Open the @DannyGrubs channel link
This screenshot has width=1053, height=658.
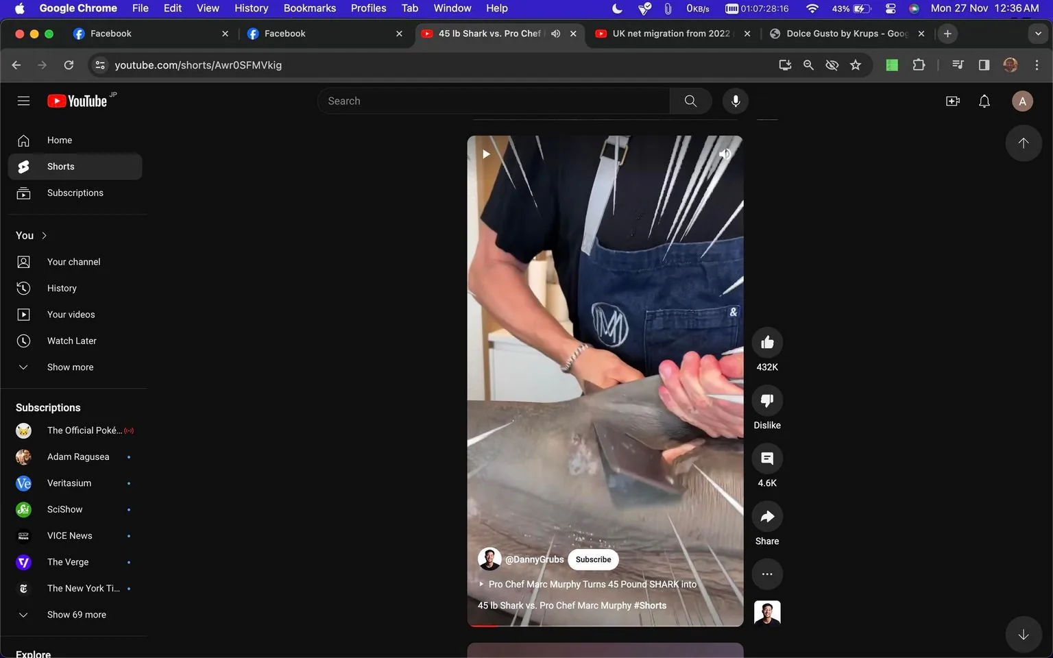coord(535,559)
